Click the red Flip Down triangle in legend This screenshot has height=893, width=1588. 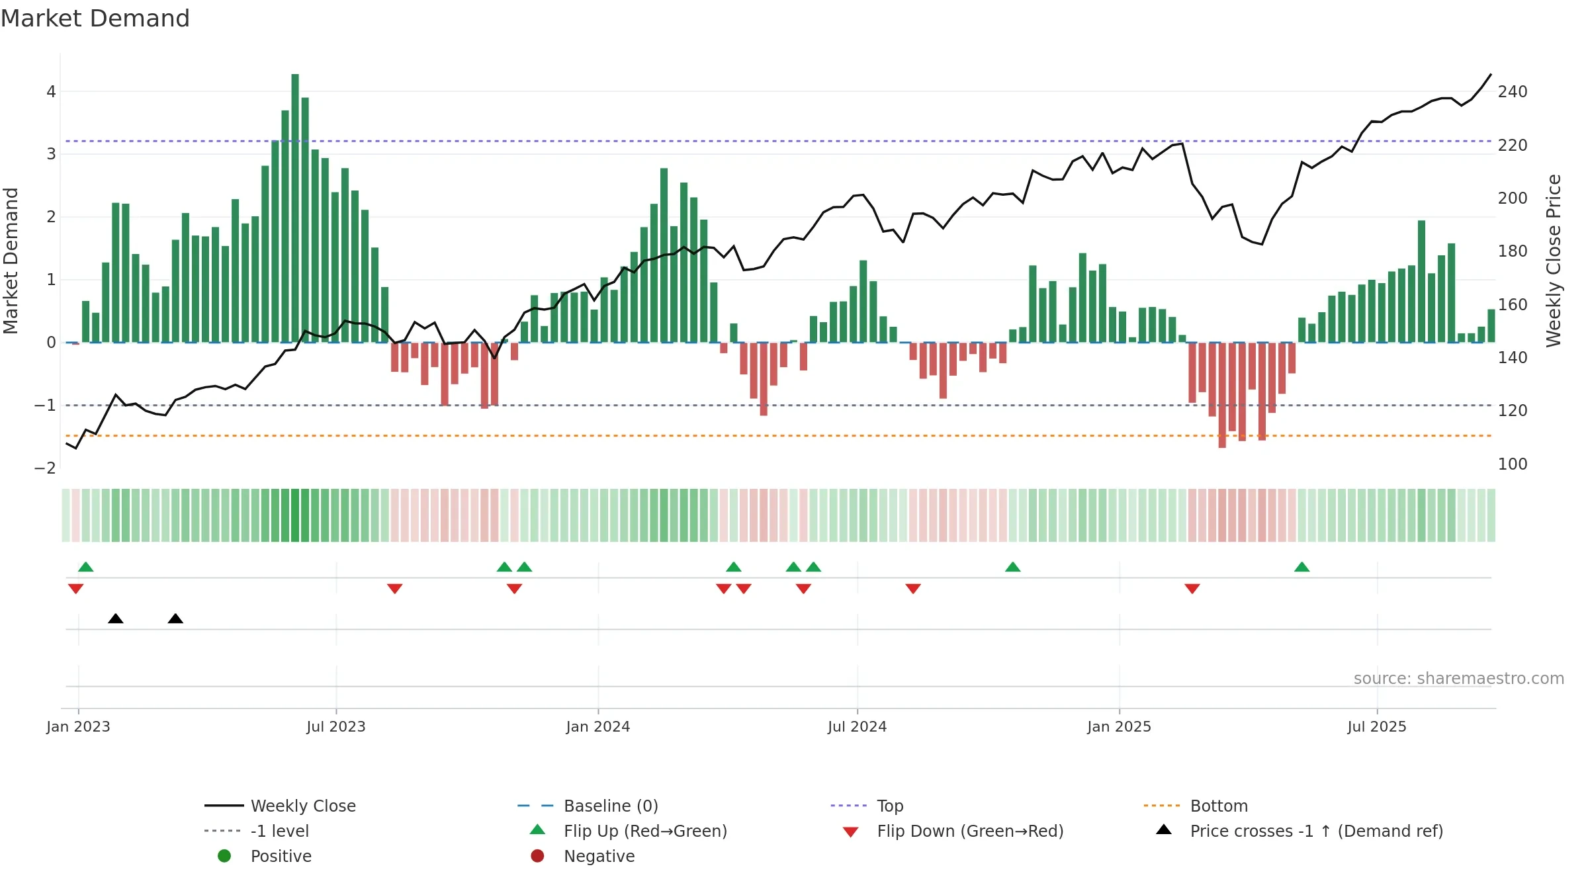pyautogui.click(x=850, y=832)
